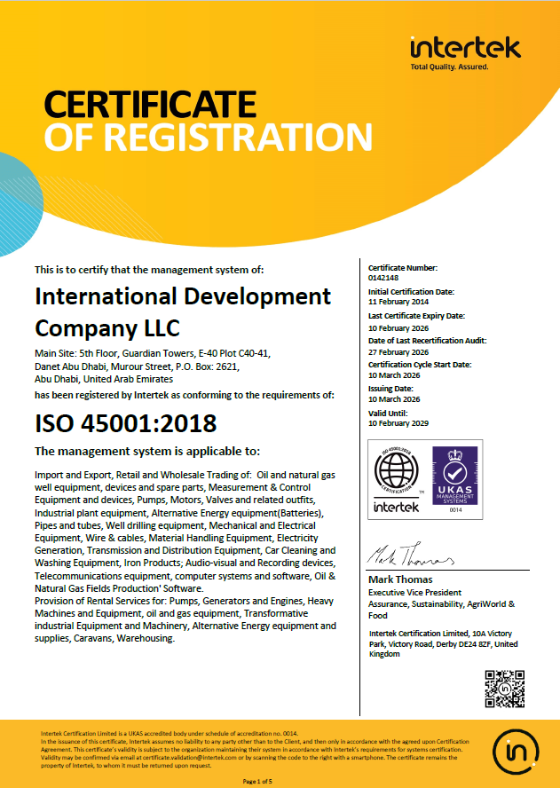Click the 'Certificate Number:' label

click(403, 268)
